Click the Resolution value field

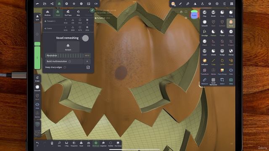[87, 55]
